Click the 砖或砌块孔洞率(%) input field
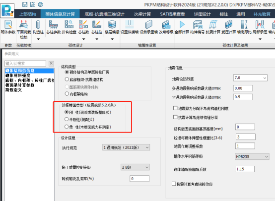Screen dimensions: 275x201 139,179
